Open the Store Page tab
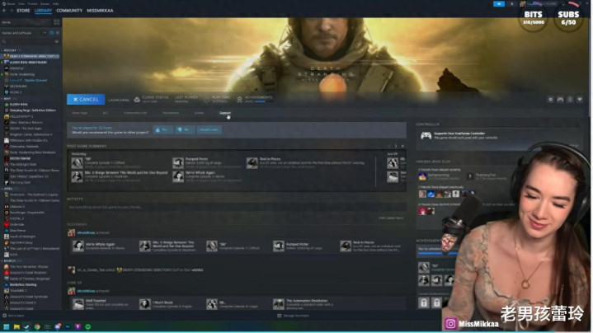 pyautogui.click(x=79, y=113)
